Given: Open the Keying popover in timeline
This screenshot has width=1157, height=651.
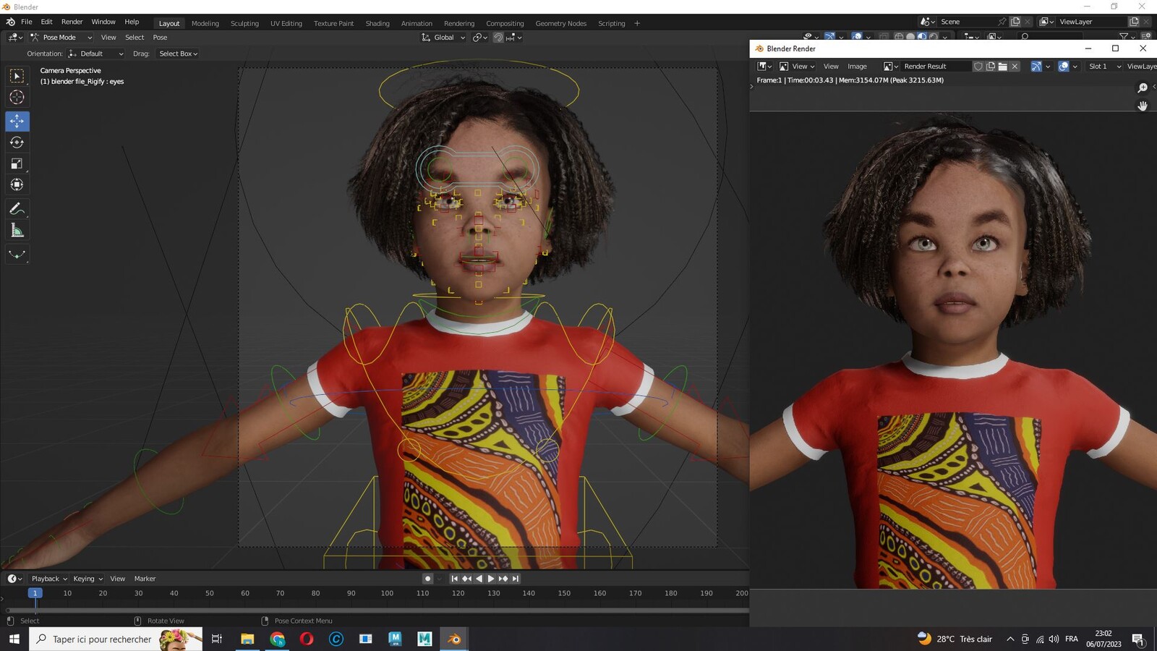Looking at the screenshot, I should pos(87,579).
